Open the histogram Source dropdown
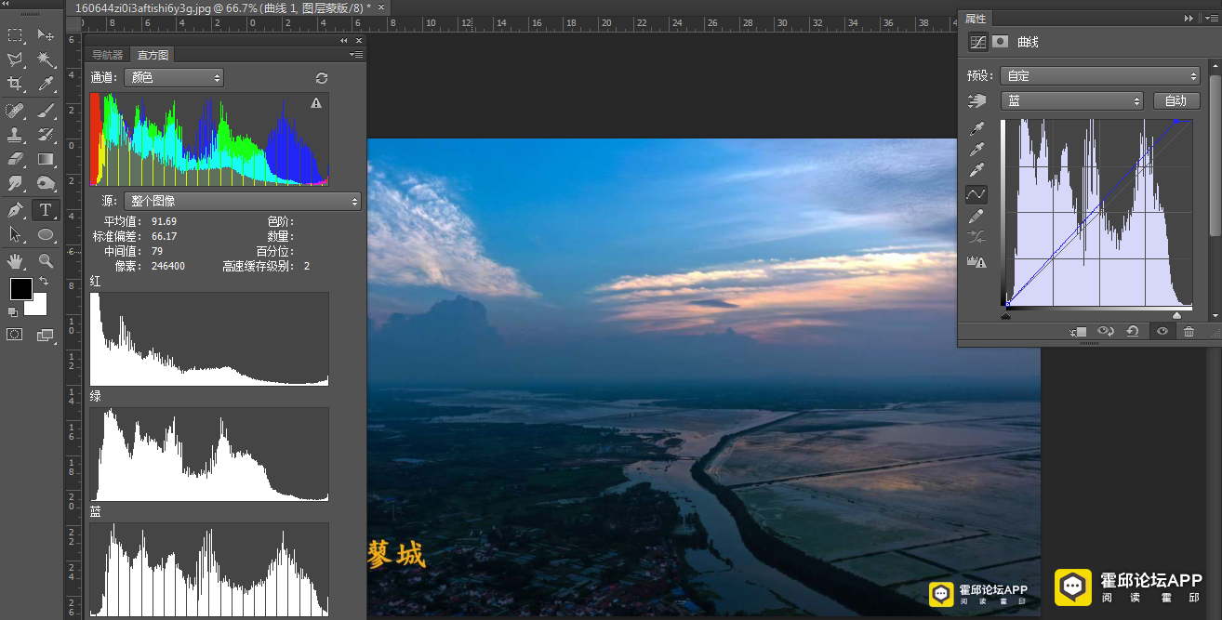1222x620 pixels. (x=242, y=201)
